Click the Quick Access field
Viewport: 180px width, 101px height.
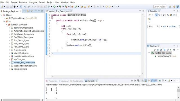point(160,7)
